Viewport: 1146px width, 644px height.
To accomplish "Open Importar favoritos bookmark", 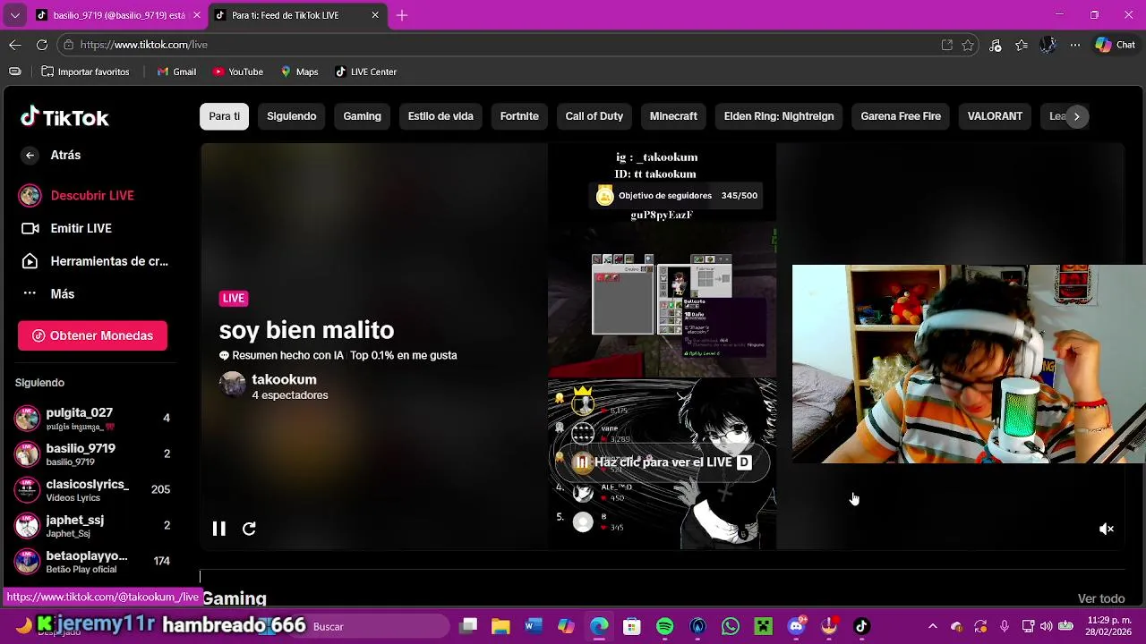I will coord(85,72).
